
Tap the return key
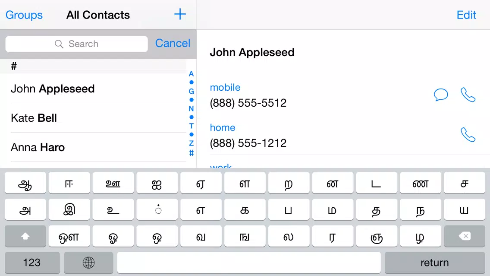click(x=435, y=263)
